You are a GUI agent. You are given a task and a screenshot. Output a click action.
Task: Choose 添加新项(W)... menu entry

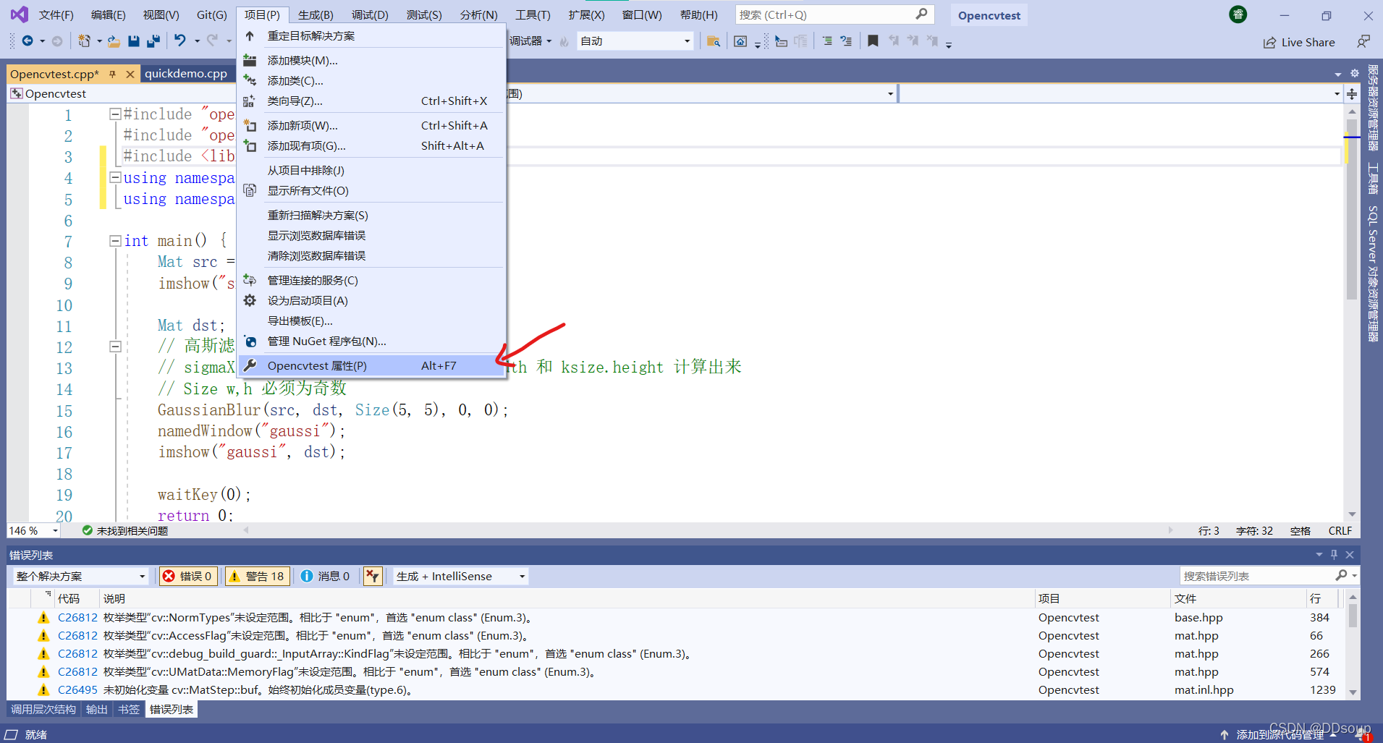pos(371,125)
